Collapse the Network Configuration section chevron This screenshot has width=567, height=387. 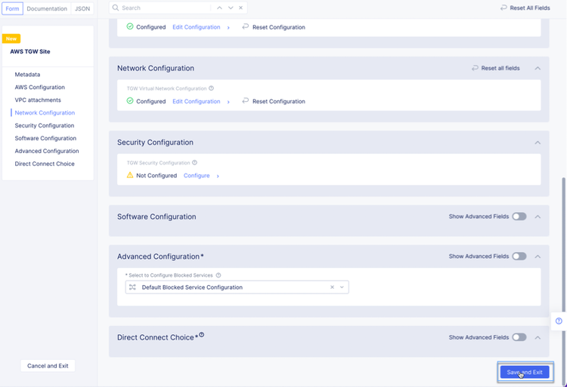538,68
